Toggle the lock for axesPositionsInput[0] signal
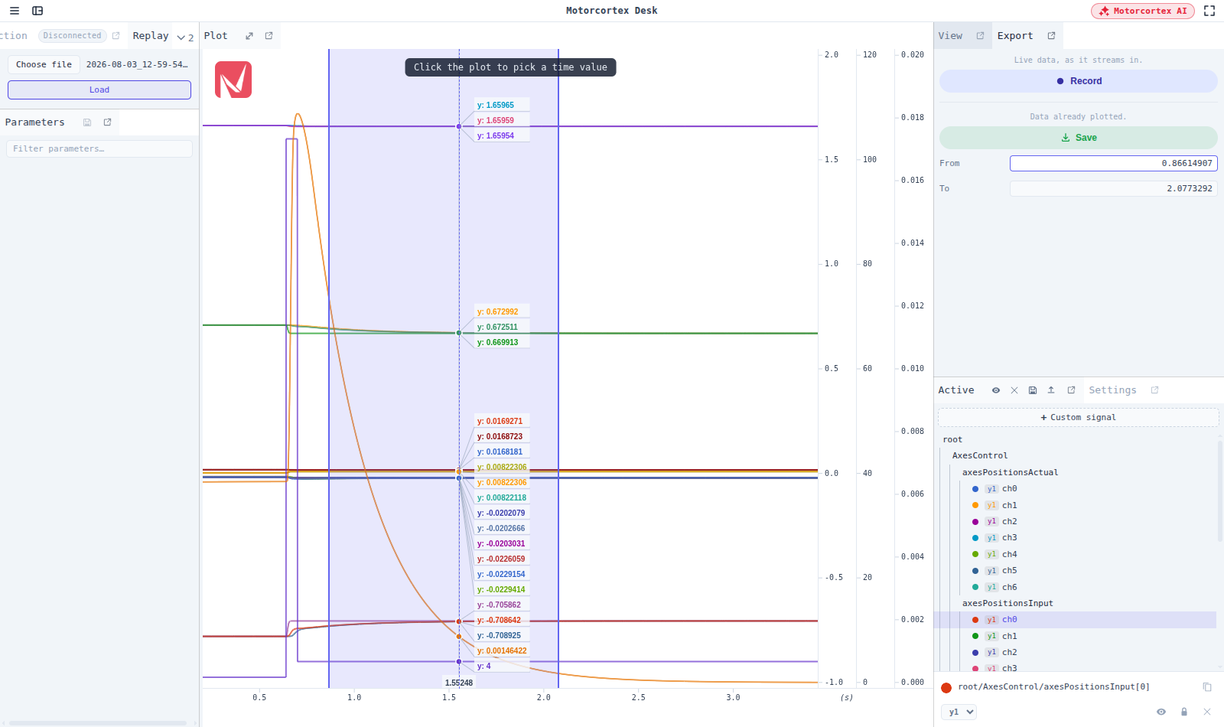Screen dimensions: 1224x727 click(x=1184, y=712)
